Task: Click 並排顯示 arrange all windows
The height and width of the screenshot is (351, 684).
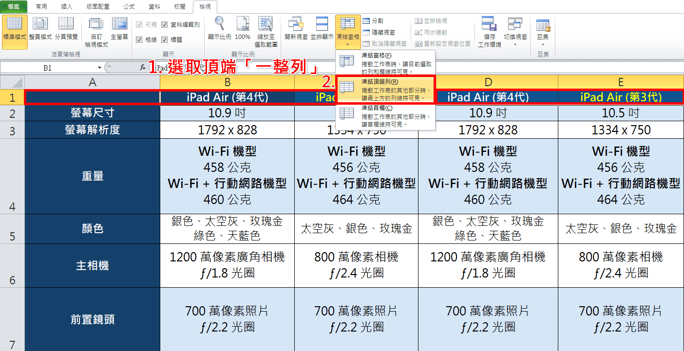Action: (322, 28)
